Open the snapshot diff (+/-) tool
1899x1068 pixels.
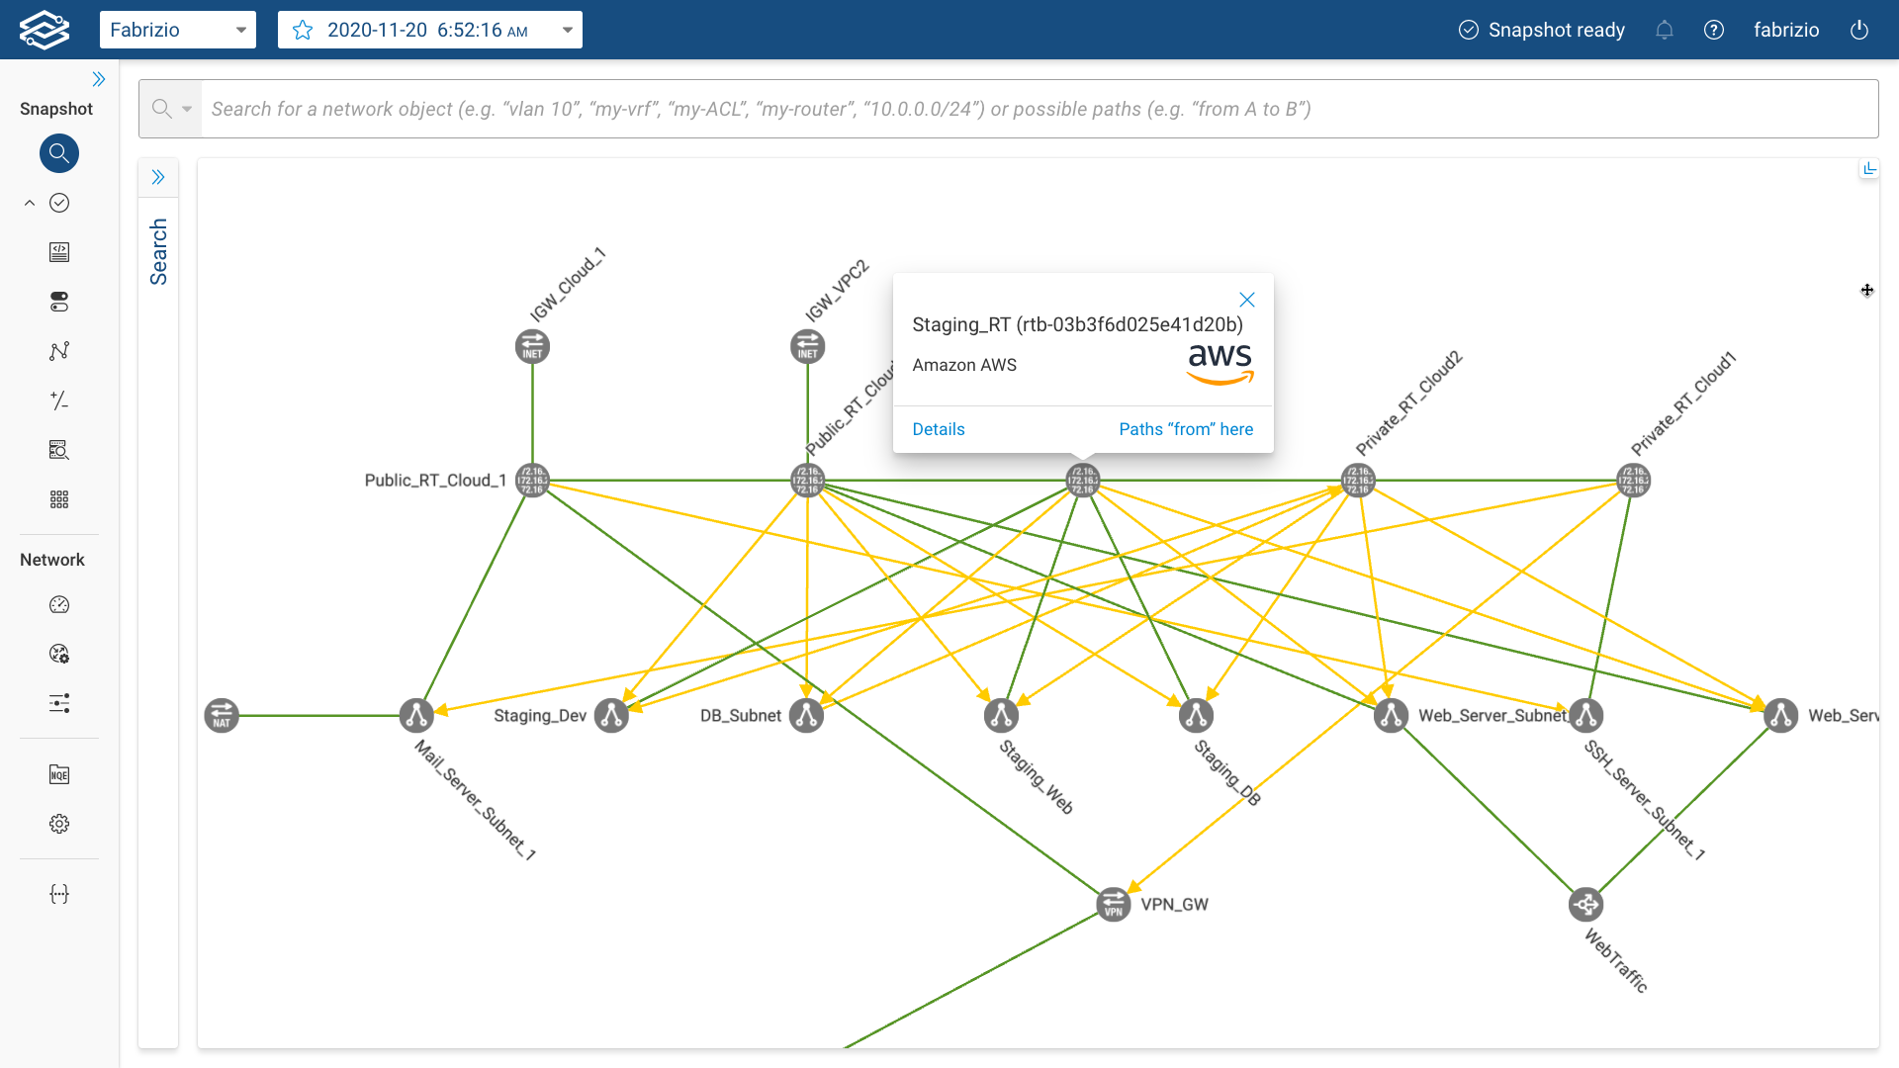click(59, 400)
